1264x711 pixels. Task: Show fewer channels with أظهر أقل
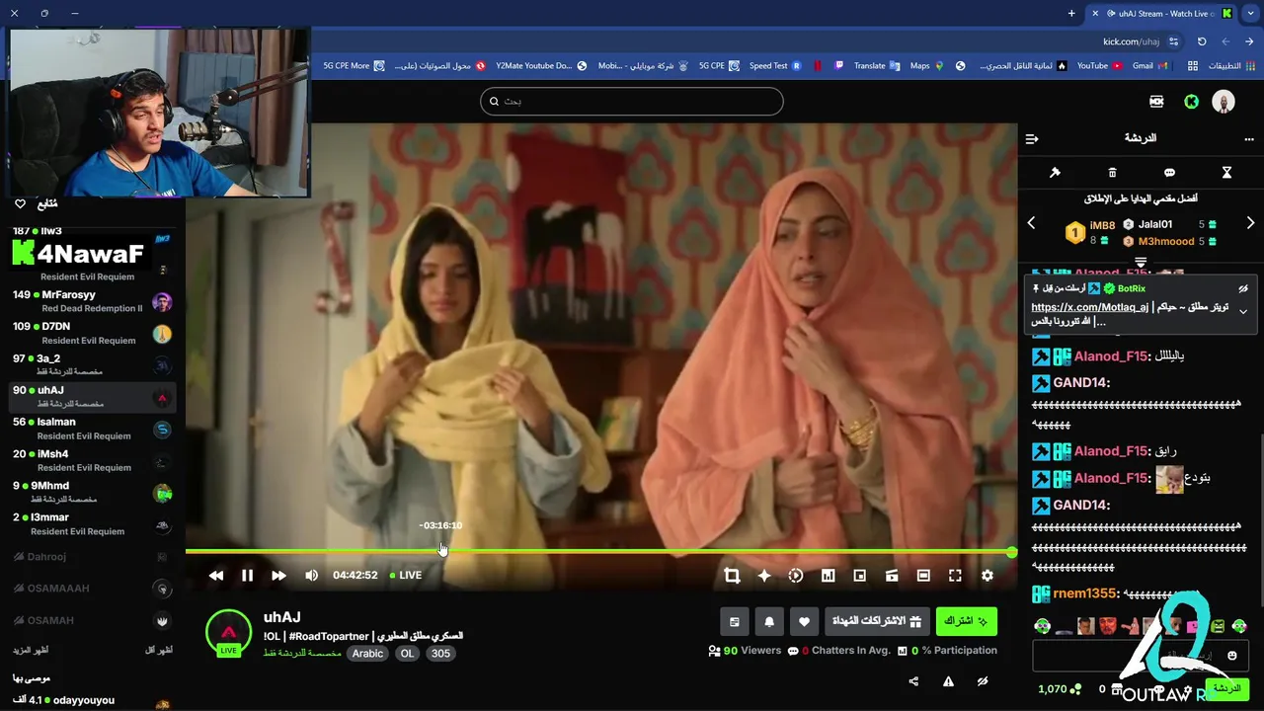pyautogui.click(x=159, y=650)
